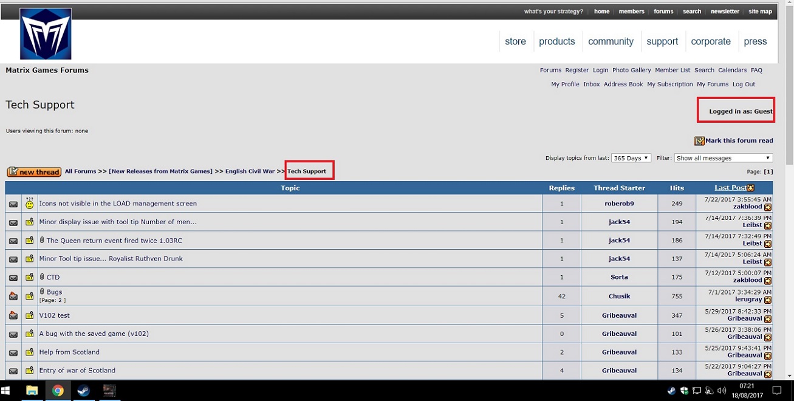This screenshot has width=794, height=401.
Task: Open Steam from the taskbar
Action: click(x=83, y=391)
